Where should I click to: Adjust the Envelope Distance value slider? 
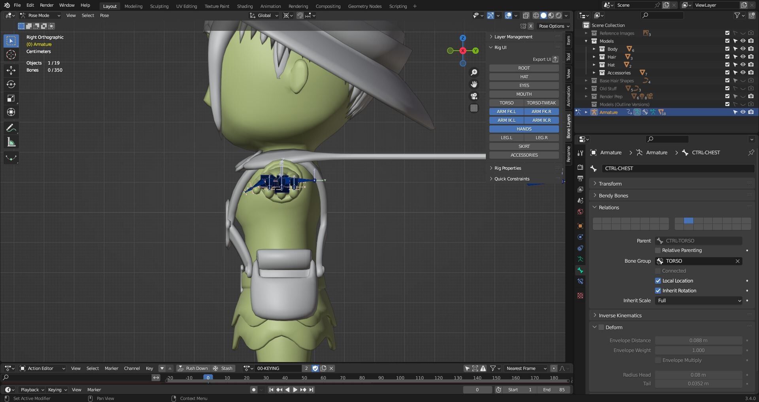698,340
